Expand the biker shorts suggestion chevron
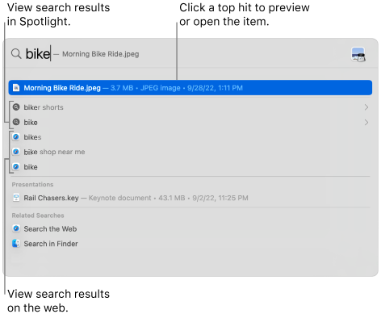Image resolution: width=381 pixels, height=314 pixels. tap(366, 107)
